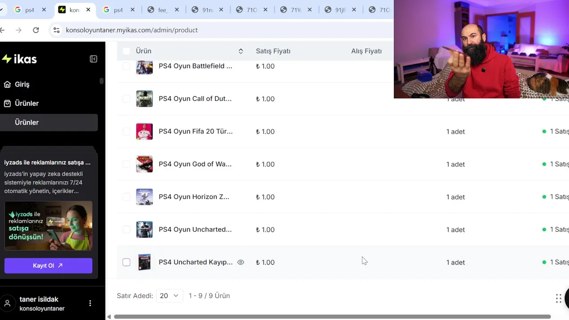569x320 pixels.
Task: Tick checkbox for PS4 Oyun Call of Duty
Action: (x=126, y=99)
